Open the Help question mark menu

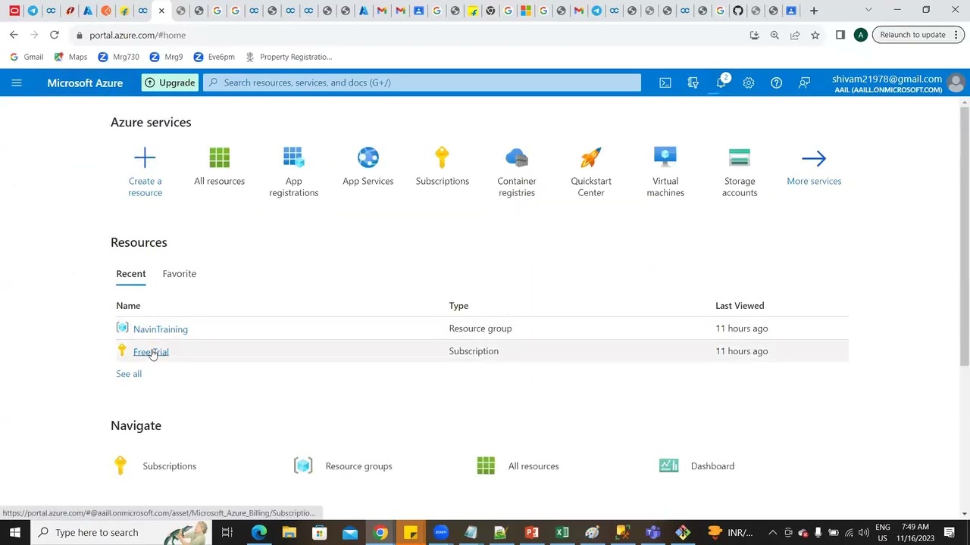click(776, 83)
